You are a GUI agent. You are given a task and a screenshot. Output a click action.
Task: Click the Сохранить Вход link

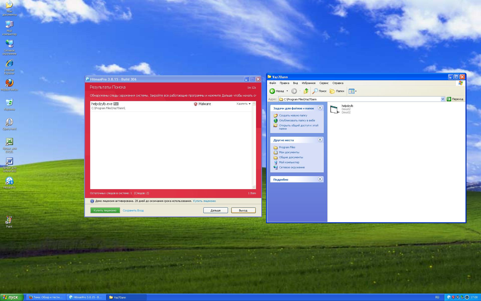pyautogui.click(x=133, y=210)
